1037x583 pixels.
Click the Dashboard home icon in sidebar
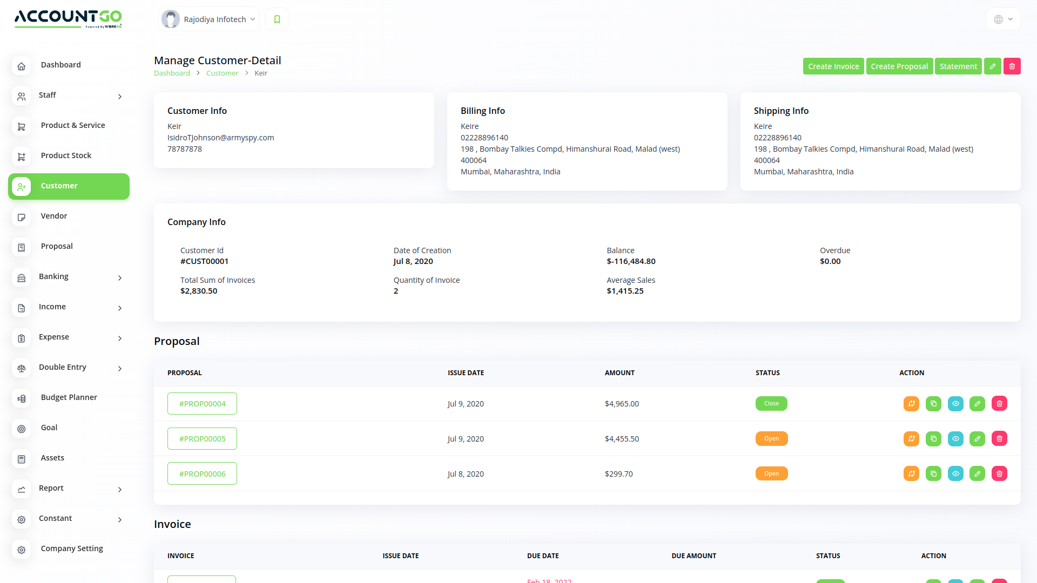coord(21,66)
